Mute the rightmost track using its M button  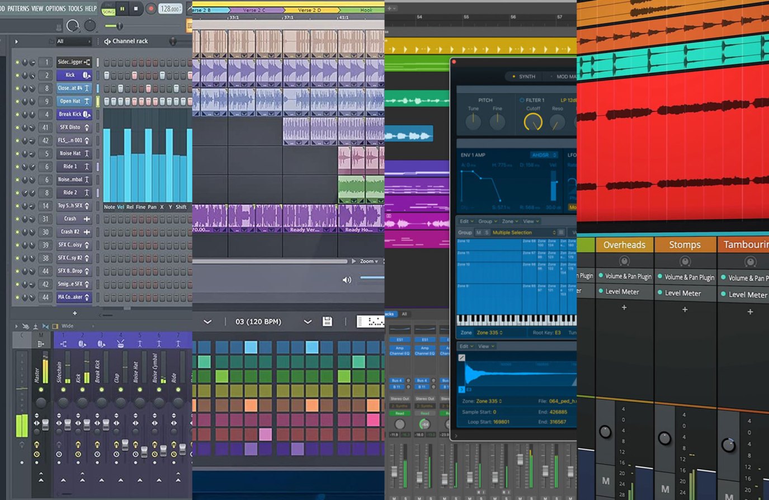(x=729, y=496)
